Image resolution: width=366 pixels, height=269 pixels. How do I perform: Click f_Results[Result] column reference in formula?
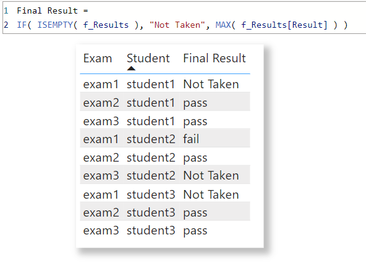point(284,25)
